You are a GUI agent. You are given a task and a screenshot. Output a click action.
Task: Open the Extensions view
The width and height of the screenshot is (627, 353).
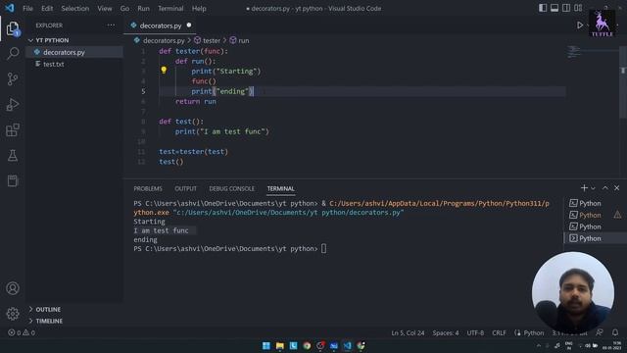point(13,130)
